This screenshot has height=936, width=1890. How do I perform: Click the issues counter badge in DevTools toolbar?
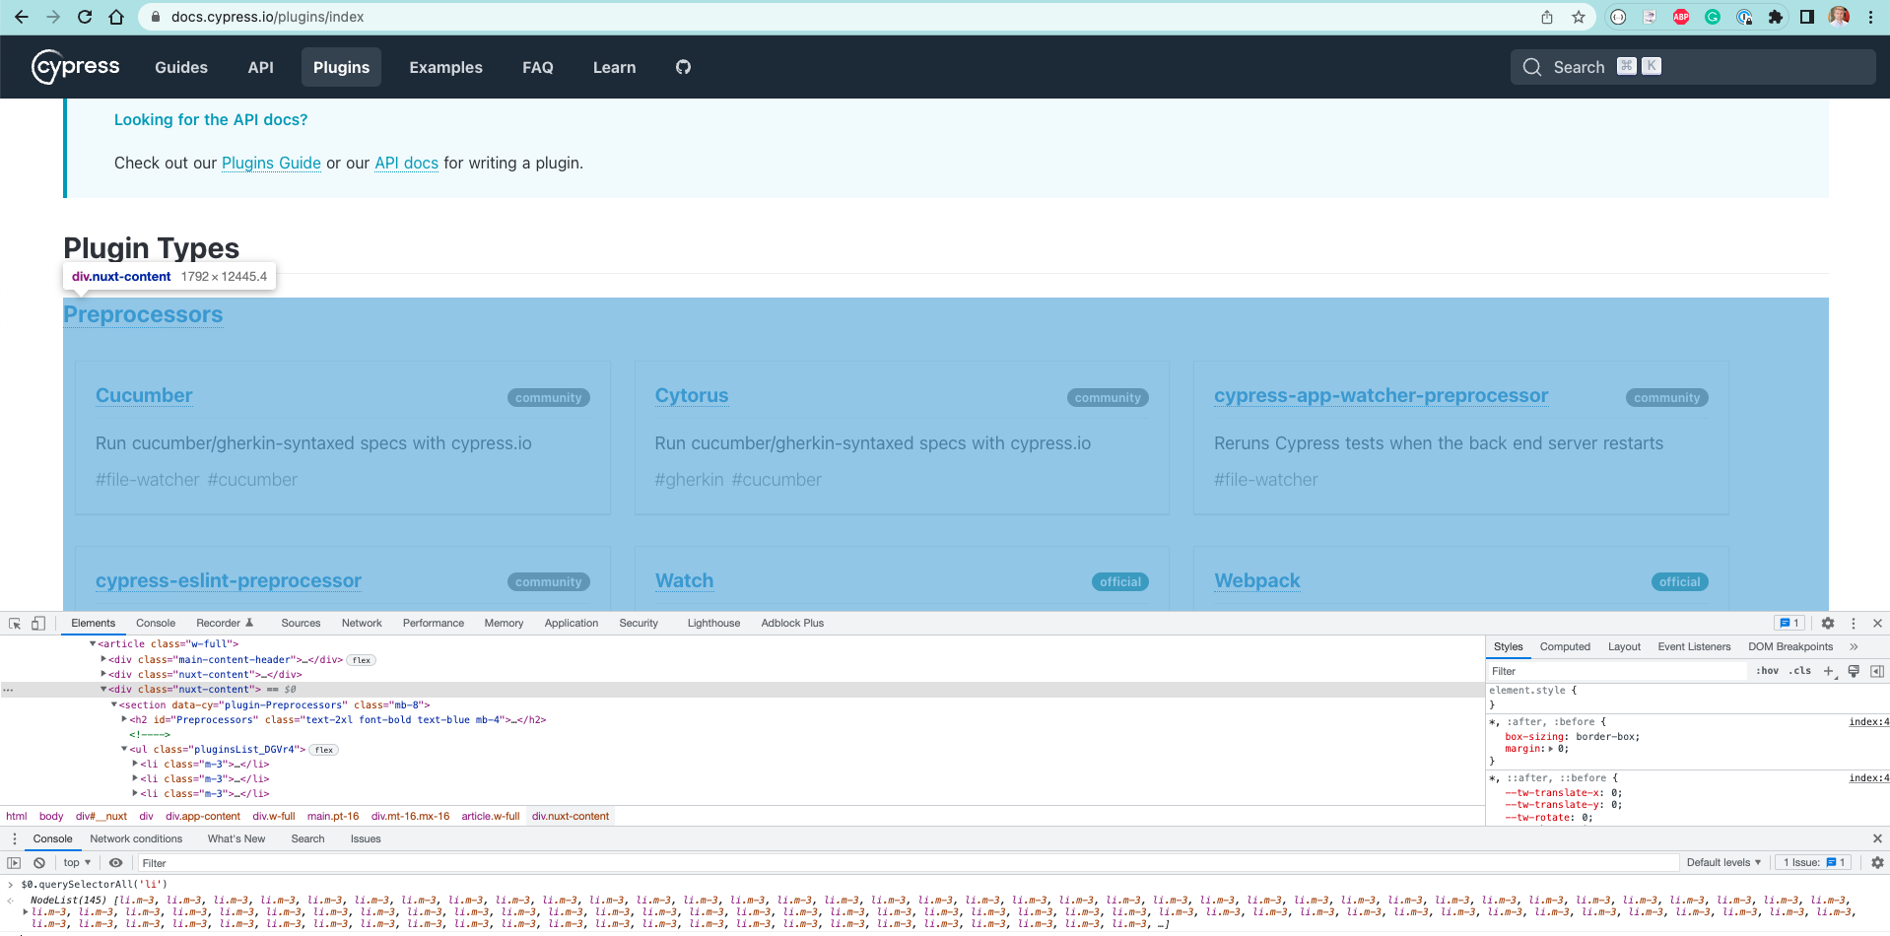(x=1789, y=623)
